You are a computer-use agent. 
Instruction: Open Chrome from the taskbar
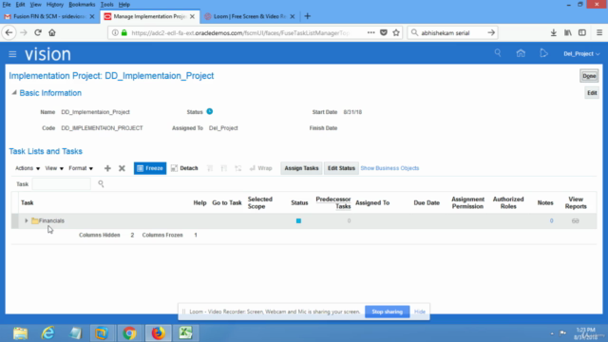coord(129,333)
